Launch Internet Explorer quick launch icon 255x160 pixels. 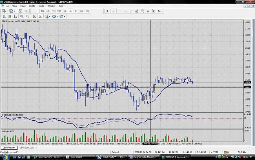(x=24, y=157)
